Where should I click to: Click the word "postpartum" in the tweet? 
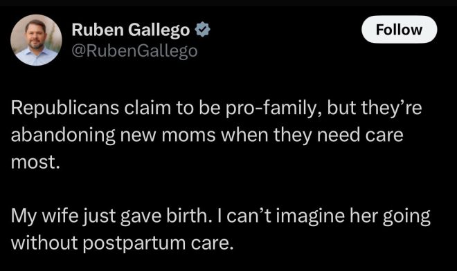[134, 243]
